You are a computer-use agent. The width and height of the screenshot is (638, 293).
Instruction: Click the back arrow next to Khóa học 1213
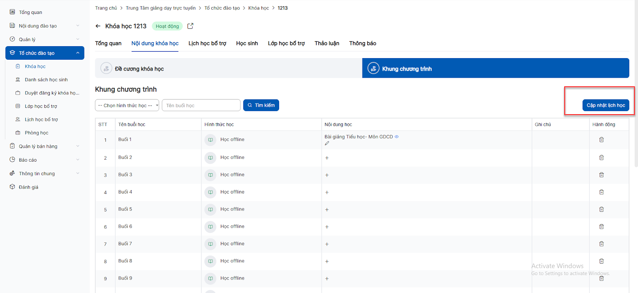click(98, 26)
